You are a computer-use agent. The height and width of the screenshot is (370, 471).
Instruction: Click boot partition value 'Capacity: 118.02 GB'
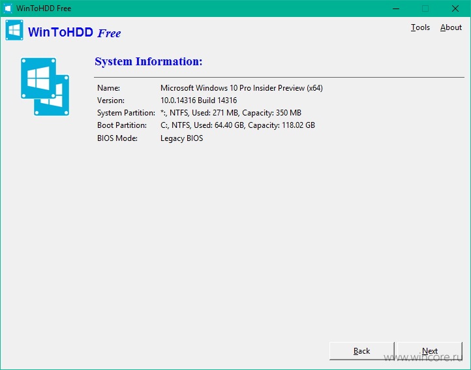(281, 125)
